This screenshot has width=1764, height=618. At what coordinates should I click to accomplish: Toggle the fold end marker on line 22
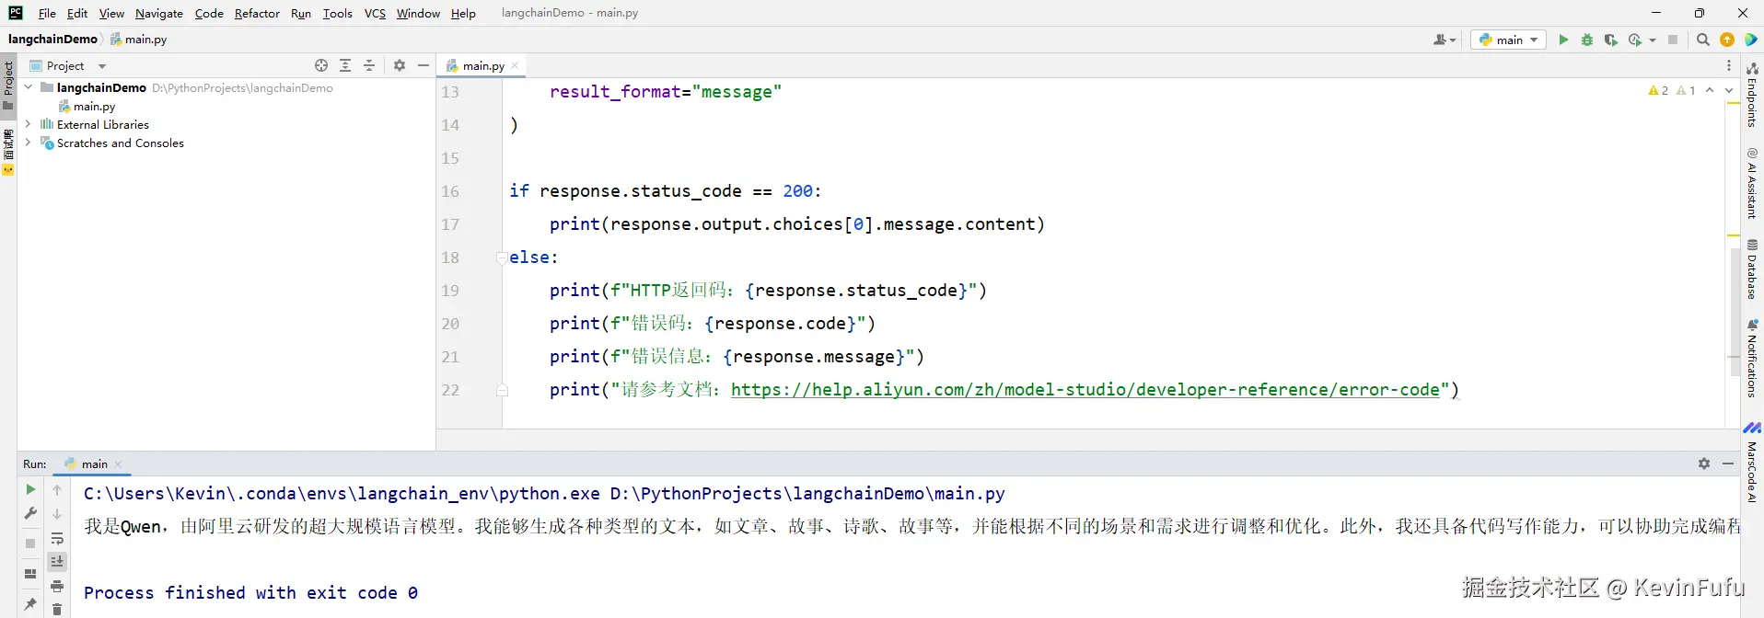coord(502,390)
